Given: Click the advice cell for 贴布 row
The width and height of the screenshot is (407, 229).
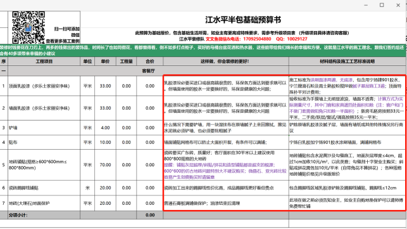Looking at the screenshot, I should 226,142.
